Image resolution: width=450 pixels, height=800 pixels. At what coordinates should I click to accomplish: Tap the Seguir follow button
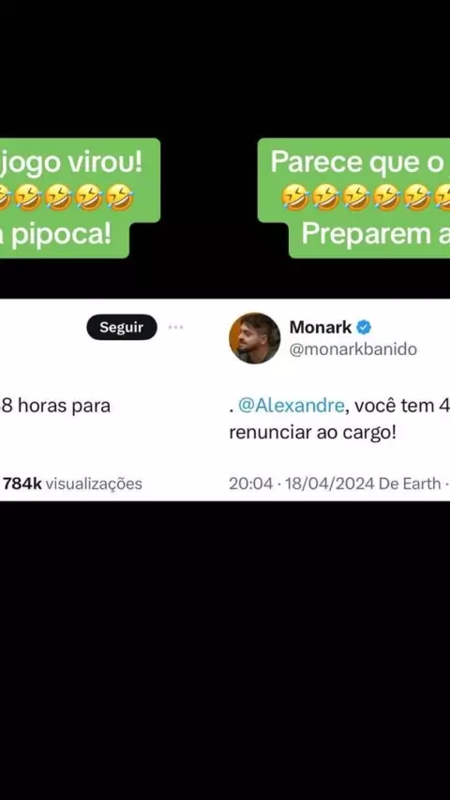pyautogui.click(x=122, y=327)
